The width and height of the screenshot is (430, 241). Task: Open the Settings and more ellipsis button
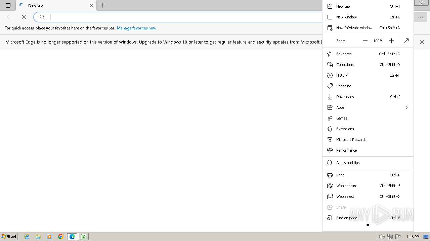(421, 17)
